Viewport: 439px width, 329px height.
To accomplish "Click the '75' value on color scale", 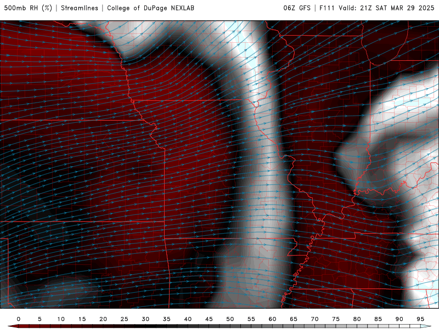I will pos(336,319).
